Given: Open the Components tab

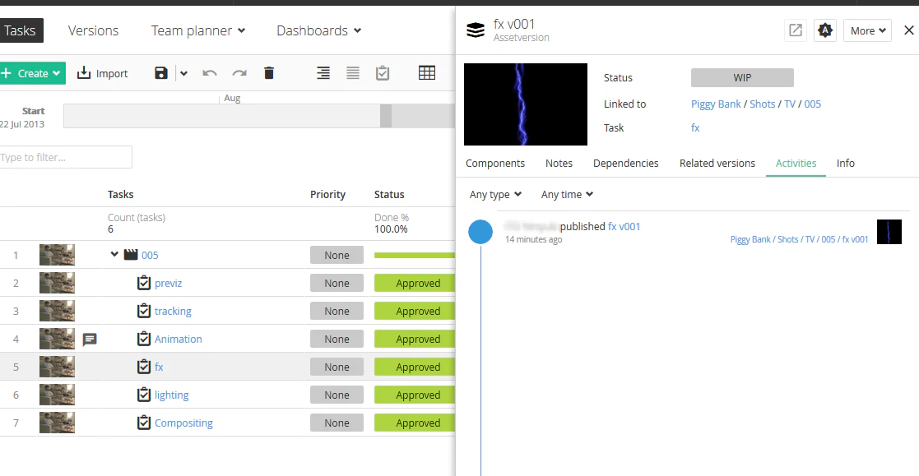Looking at the screenshot, I should pyautogui.click(x=495, y=164).
